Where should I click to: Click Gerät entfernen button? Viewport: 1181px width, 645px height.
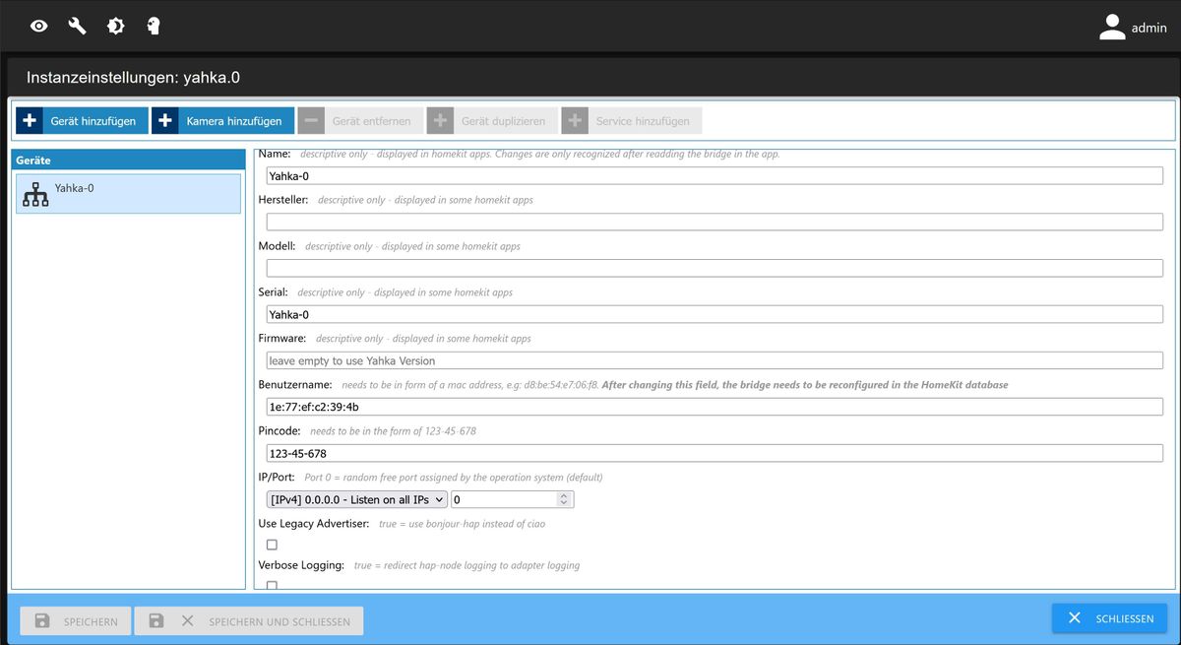point(360,121)
